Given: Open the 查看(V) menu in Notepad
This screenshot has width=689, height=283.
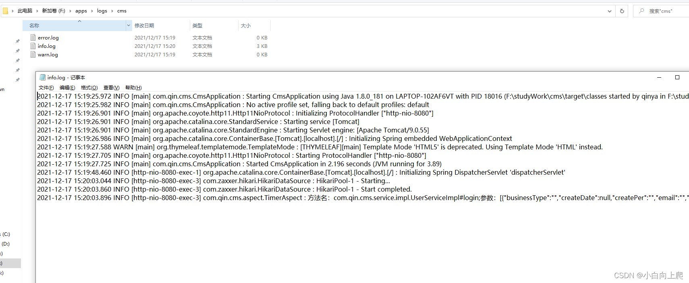Looking at the screenshot, I should click(111, 87).
